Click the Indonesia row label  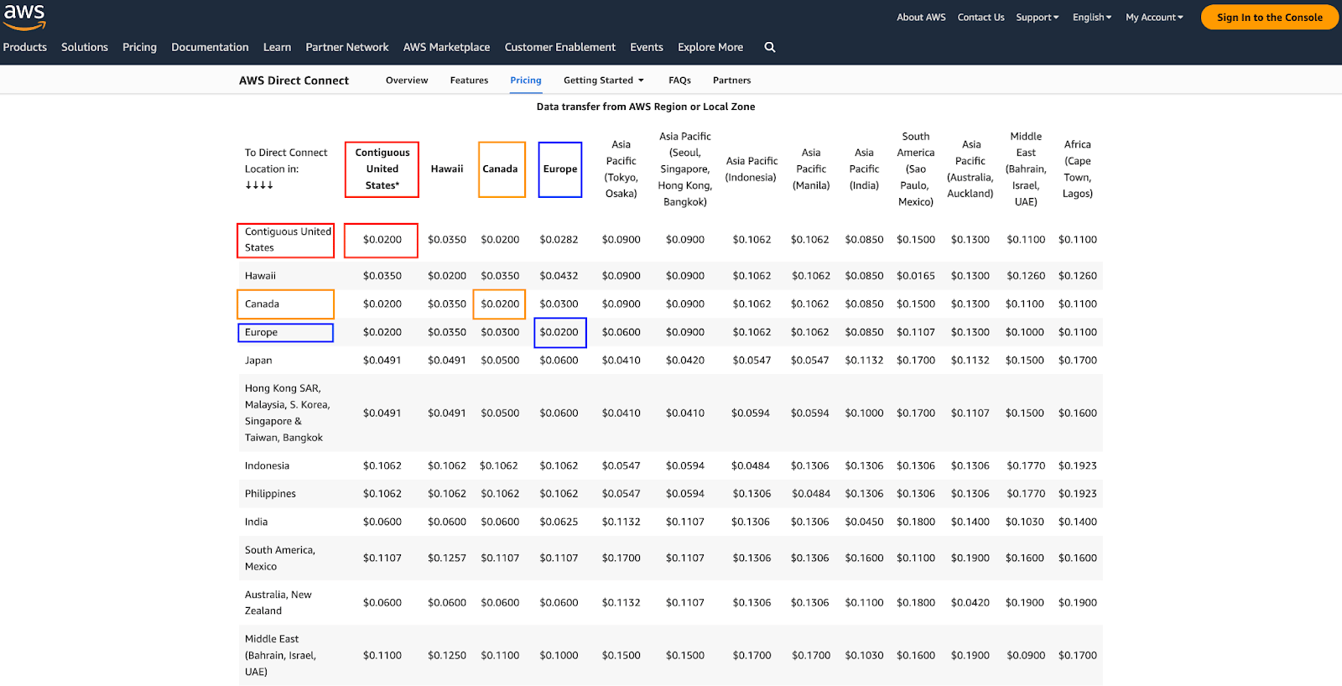267,466
